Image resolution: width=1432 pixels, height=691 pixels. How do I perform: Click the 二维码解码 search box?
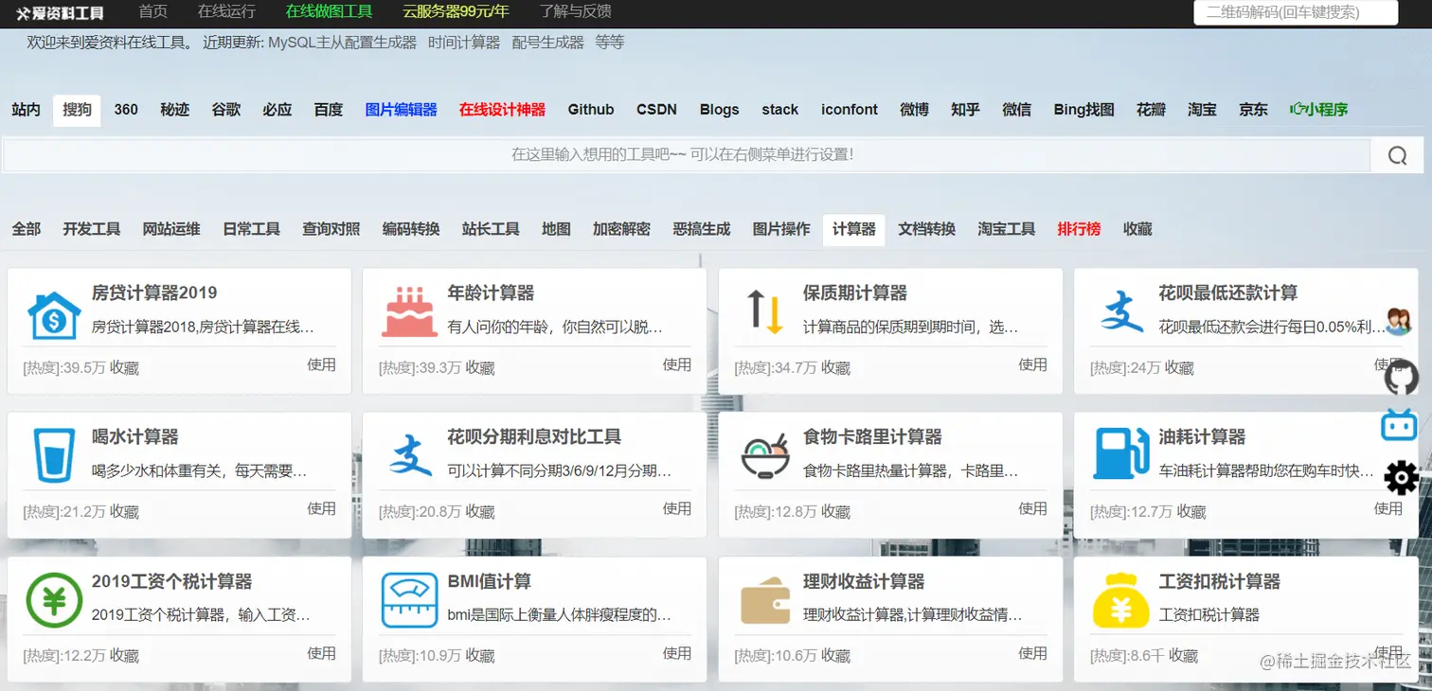(x=1296, y=12)
